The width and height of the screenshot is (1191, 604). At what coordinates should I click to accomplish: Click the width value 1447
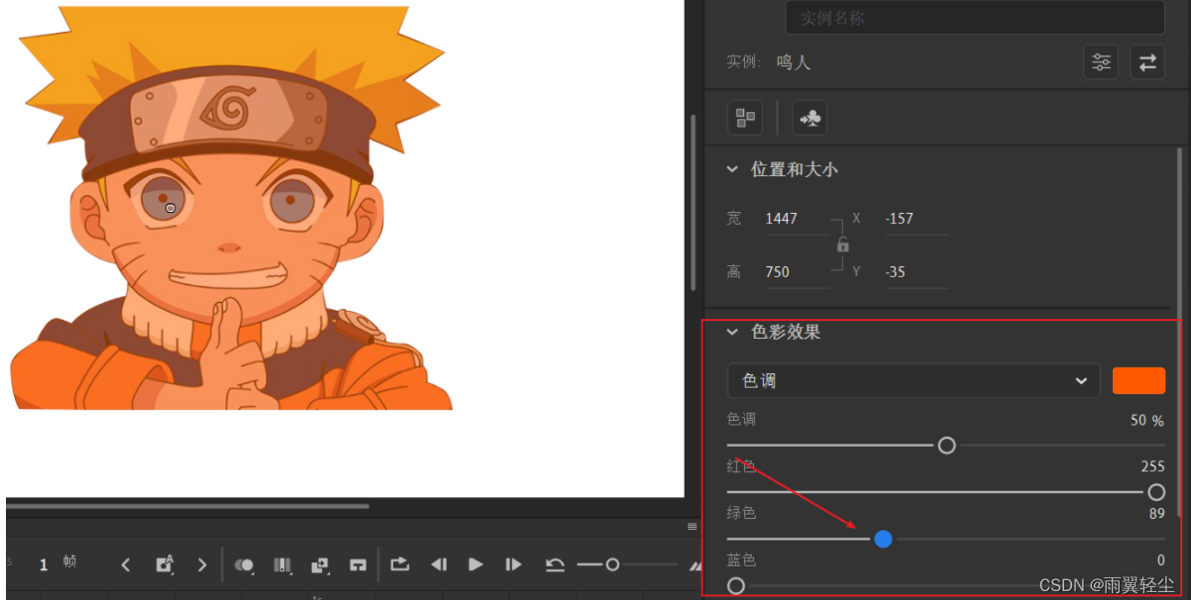coord(782,219)
